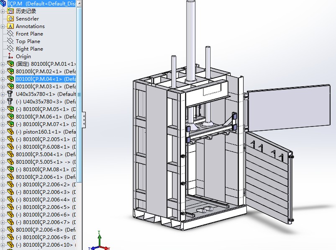The image size is (336, 250).
Task: Expand the piston160.1<1> node
Action: click(x=3, y=132)
